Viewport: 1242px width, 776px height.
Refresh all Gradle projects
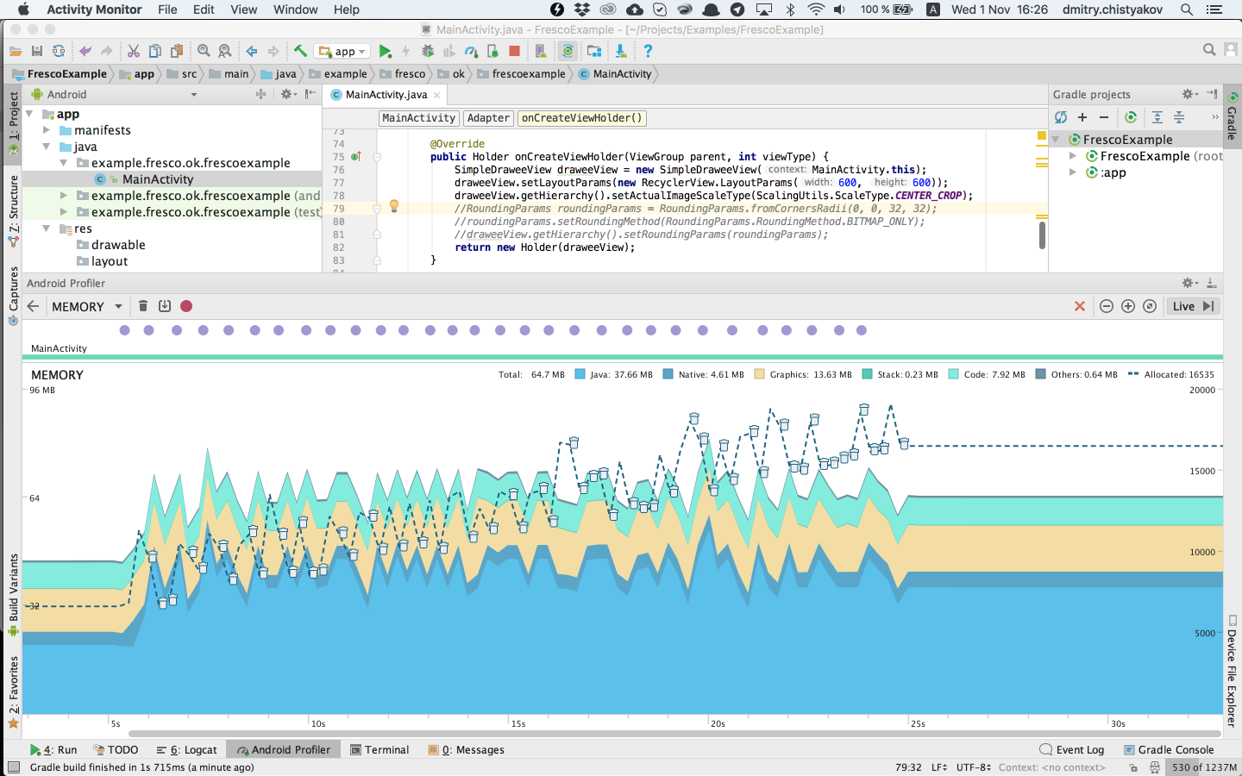tap(1061, 117)
